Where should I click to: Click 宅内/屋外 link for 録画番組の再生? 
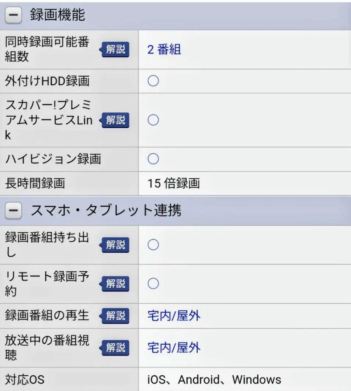coord(173,316)
